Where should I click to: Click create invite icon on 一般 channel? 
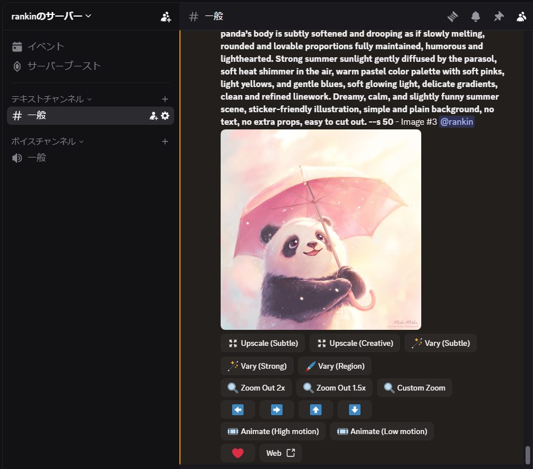point(153,116)
